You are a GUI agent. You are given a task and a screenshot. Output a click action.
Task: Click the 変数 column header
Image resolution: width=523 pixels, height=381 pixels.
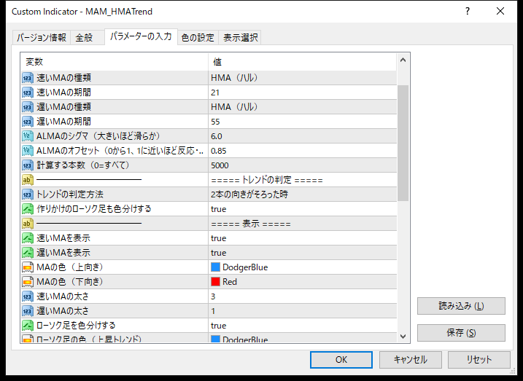click(x=115, y=62)
